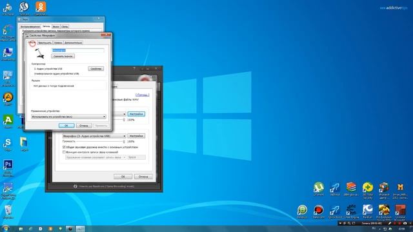The image size is (413, 232).
Task: Open the Help (Справка) link in Bandicam settings
Action: [x=143, y=95]
